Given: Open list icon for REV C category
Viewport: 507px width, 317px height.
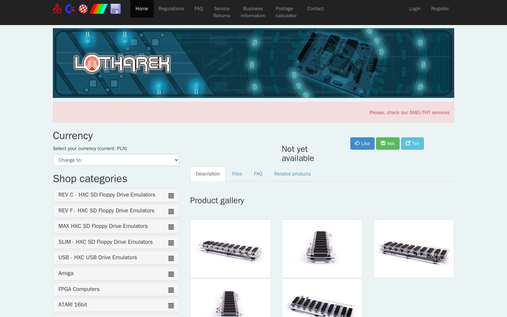Looking at the screenshot, I should [171, 195].
